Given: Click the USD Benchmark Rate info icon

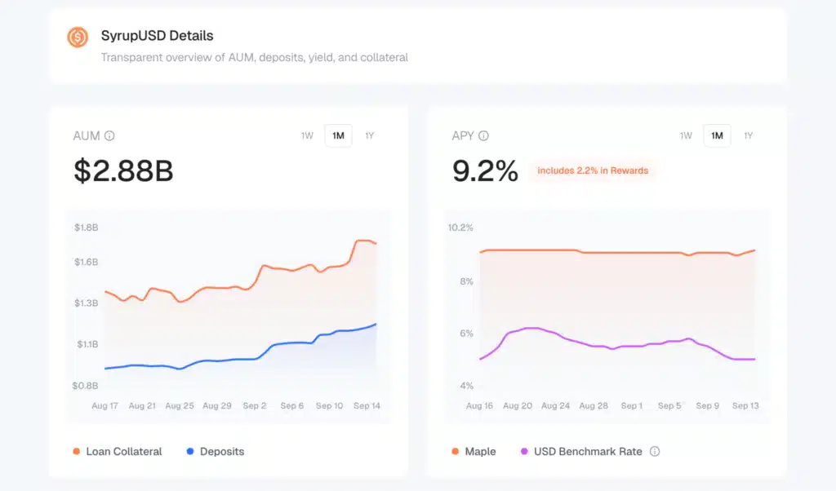Looking at the screenshot, I should click(x=655, y=451).
